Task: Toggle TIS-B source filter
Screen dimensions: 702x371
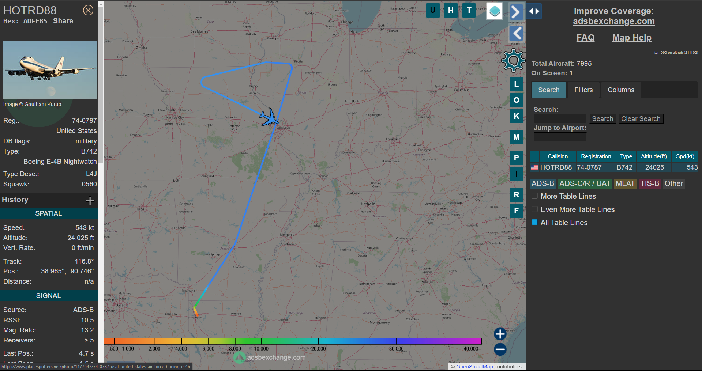Action: point(650,183)
